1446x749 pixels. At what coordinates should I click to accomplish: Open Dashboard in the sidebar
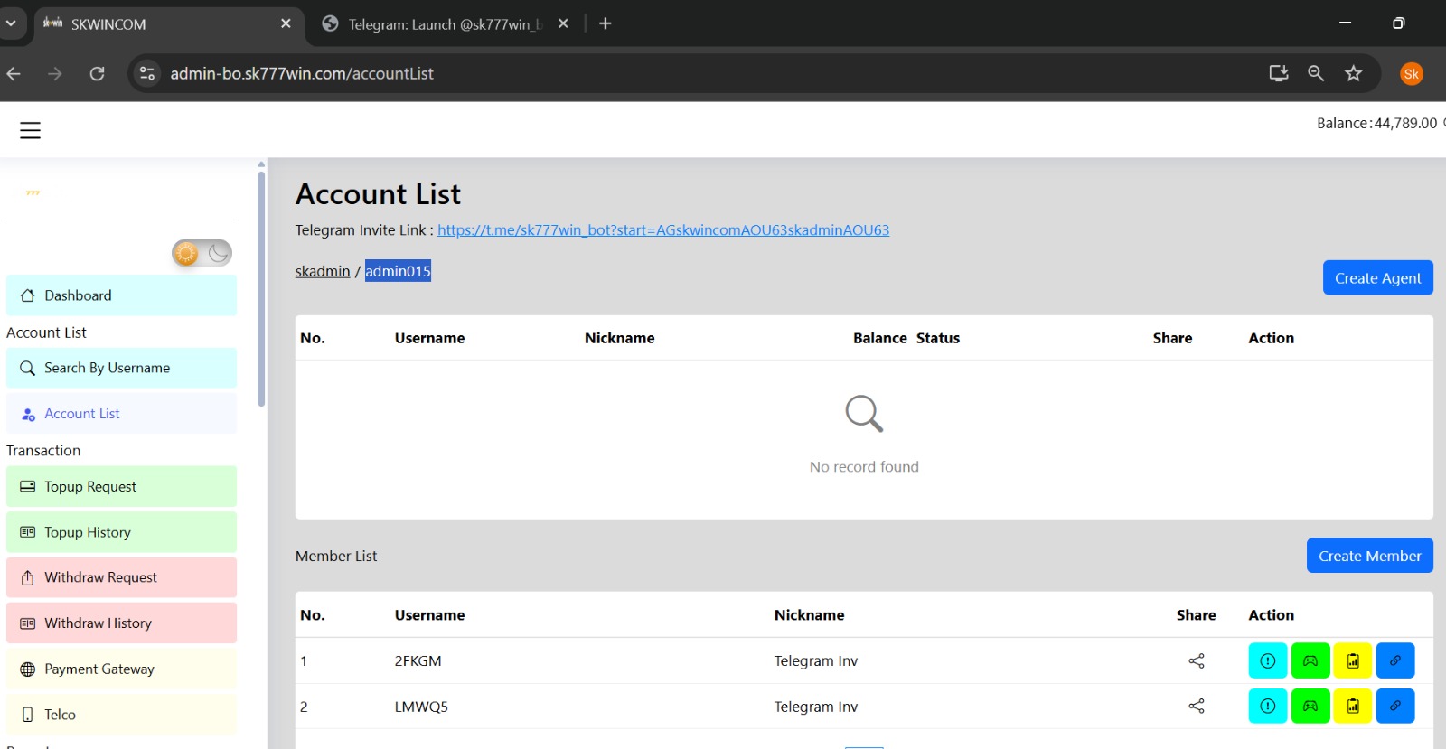121,295
